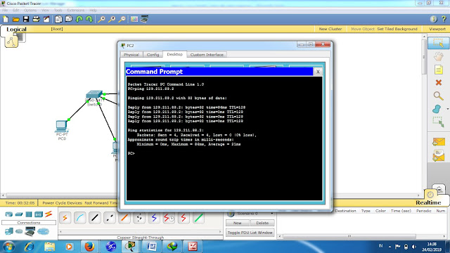The height and width of the screenshot is (253, 450).
Task: Activate the red Delete tool
Action: 438,83
